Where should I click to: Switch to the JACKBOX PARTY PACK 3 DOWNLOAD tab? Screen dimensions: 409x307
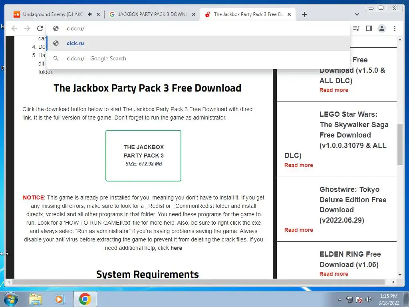point(152,14)
